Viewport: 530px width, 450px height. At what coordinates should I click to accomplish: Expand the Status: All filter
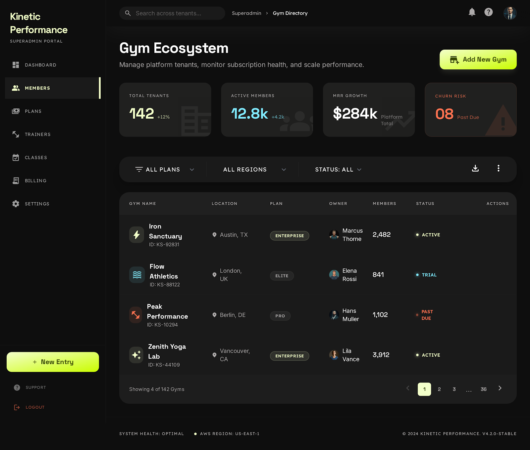click(x=337, y=169)
